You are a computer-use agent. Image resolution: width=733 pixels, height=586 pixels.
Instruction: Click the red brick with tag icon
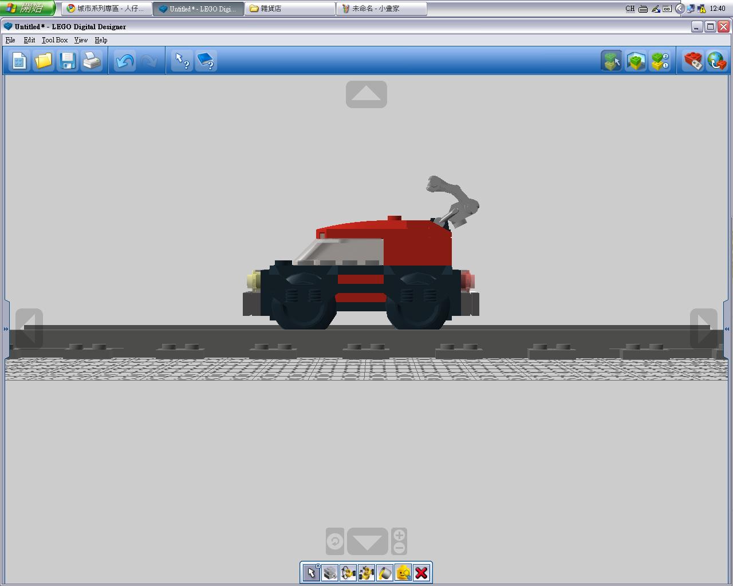[x=693, y=61]
